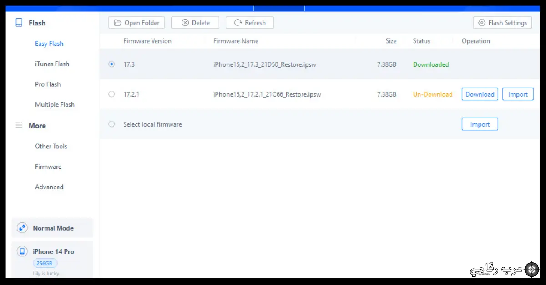Go to the Advanced section
546x285 pixels.
click(x=49, y=187)
